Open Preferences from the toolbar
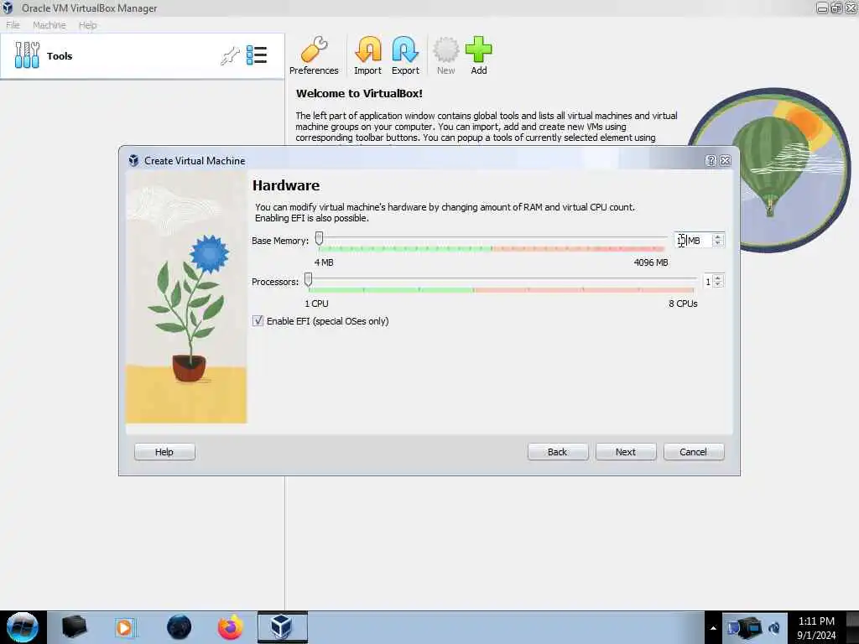The height and width of the screenshot is (644, 859). coord(314,55)
